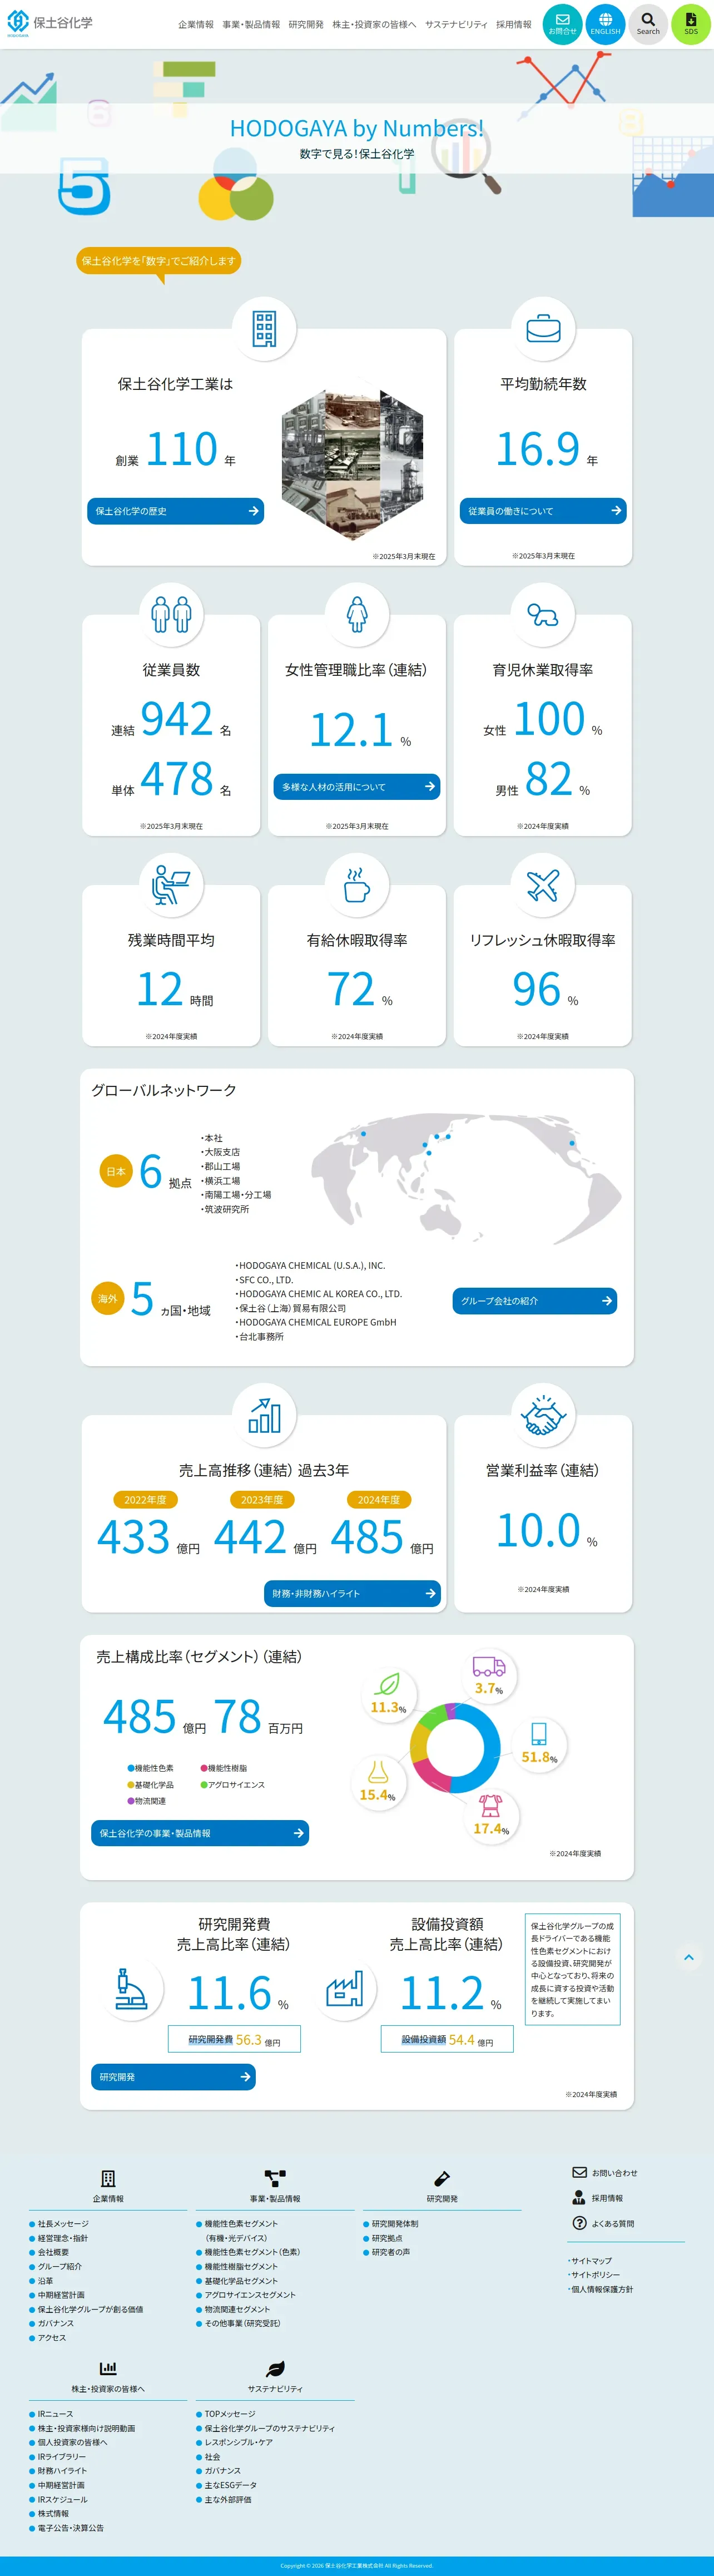This screenshot has width=714, height=2576.
Task: Open the Search magnifier button
Action: (648, 24)
